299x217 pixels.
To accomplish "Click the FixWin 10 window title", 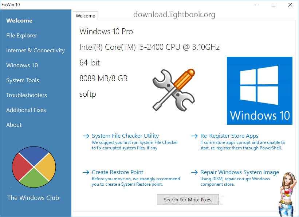I will tap(11, 5).
